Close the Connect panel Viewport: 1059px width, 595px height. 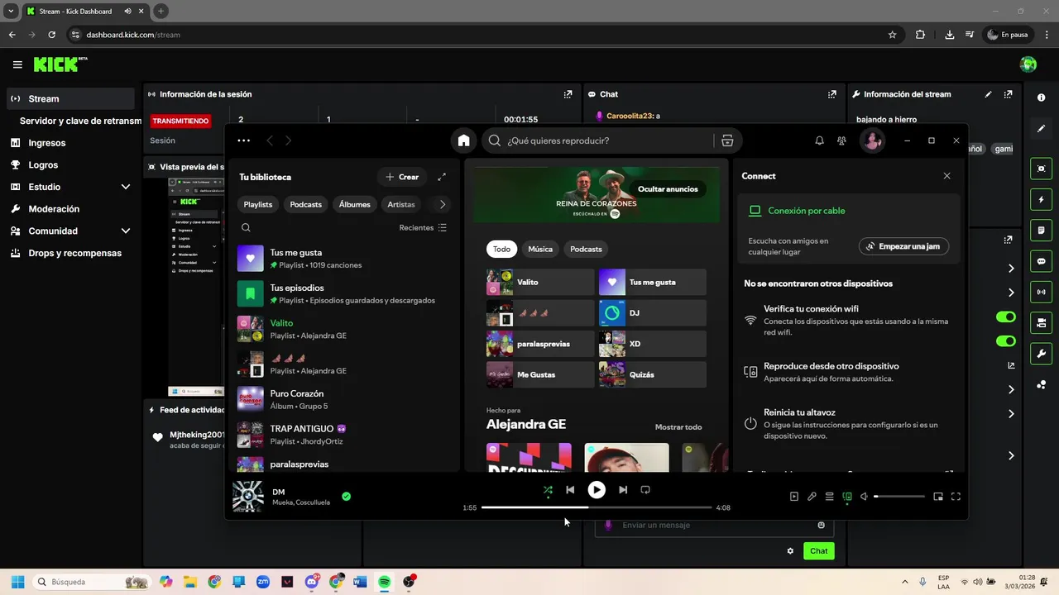947,176
